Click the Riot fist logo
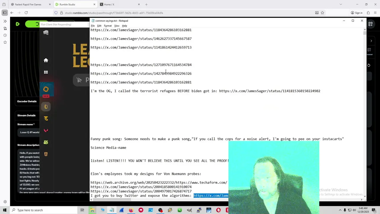Viewport: 380px width, 214px height. click(x=46, y=32)
